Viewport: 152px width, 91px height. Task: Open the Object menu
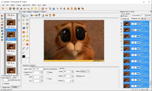coord(13,5)
